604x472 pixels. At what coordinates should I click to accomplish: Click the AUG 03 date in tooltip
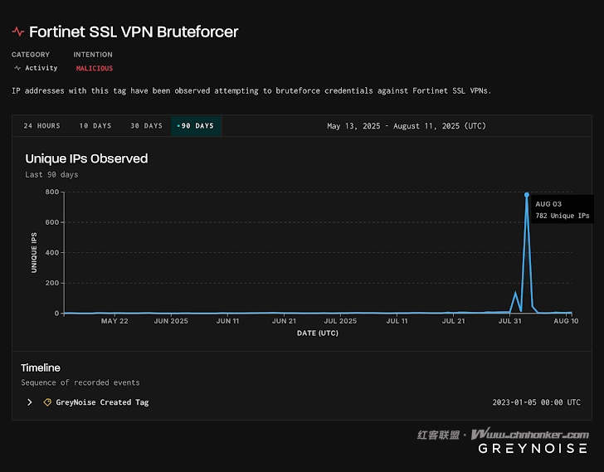click(548, 204)
